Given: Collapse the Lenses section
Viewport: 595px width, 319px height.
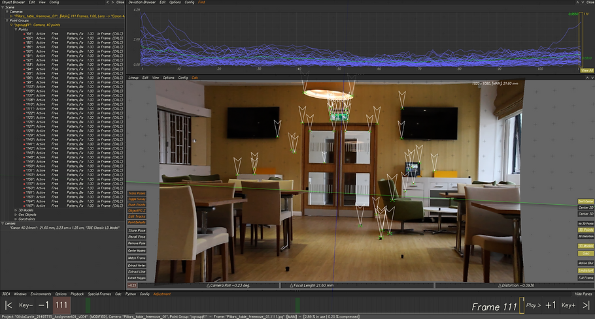Looking at the screenshot, I should pyautogui.click(x=3, y=224).
